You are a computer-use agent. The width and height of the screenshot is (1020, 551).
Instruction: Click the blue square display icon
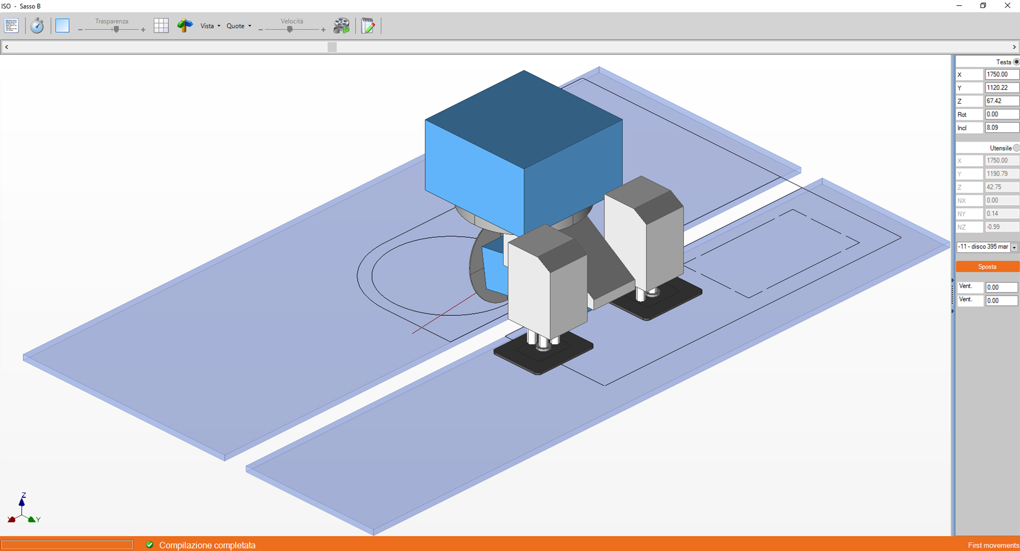click(x=62, y=25)
